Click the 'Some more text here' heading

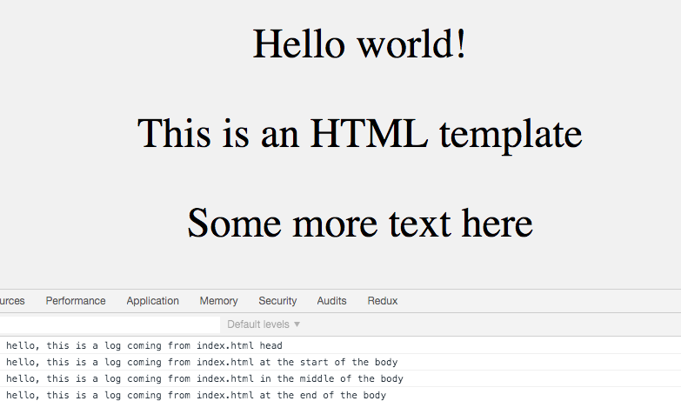tap(359, 223)
